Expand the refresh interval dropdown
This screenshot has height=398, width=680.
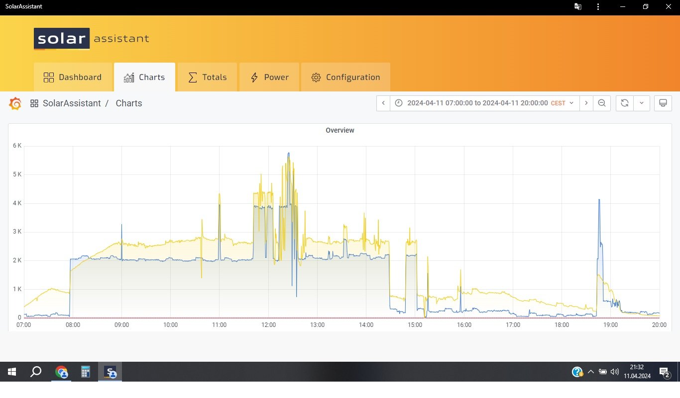(x=642, y=103)
